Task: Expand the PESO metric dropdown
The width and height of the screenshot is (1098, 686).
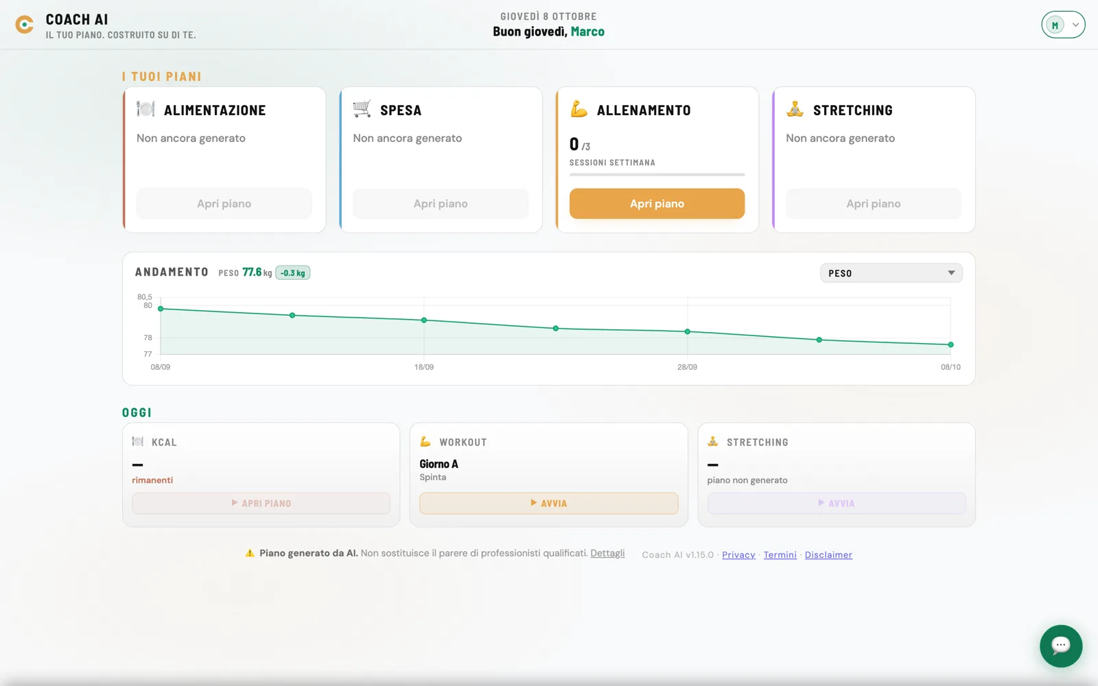Action: (891, 273)
